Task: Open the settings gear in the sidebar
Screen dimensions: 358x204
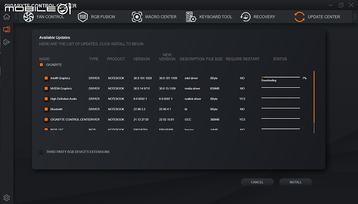Action: pos(6,198)
